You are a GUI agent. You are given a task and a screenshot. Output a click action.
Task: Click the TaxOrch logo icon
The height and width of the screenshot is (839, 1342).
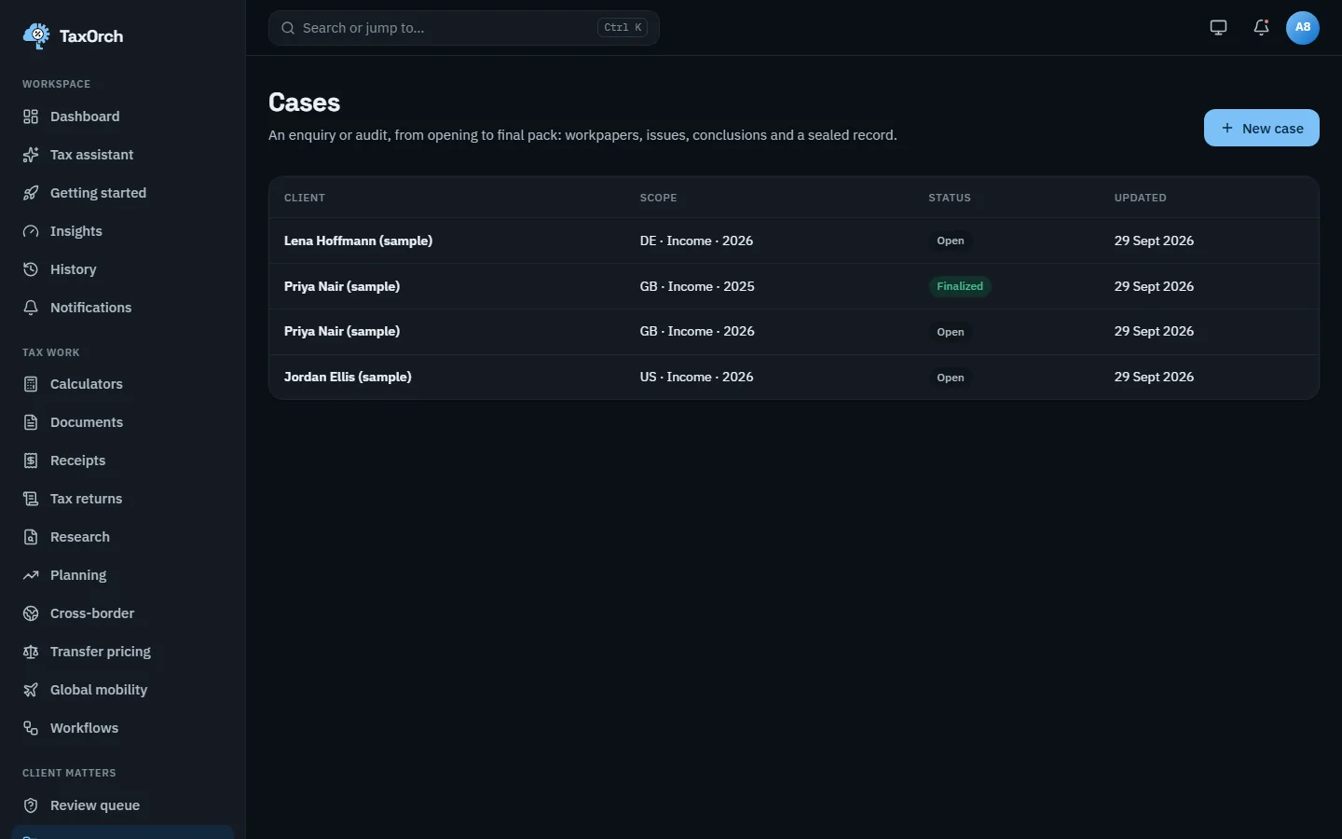[36, 35]
